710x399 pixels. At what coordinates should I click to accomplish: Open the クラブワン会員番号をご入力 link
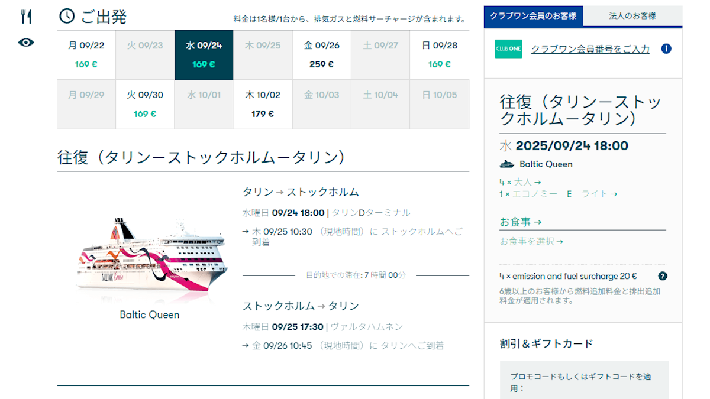click(x=590, y=49)
